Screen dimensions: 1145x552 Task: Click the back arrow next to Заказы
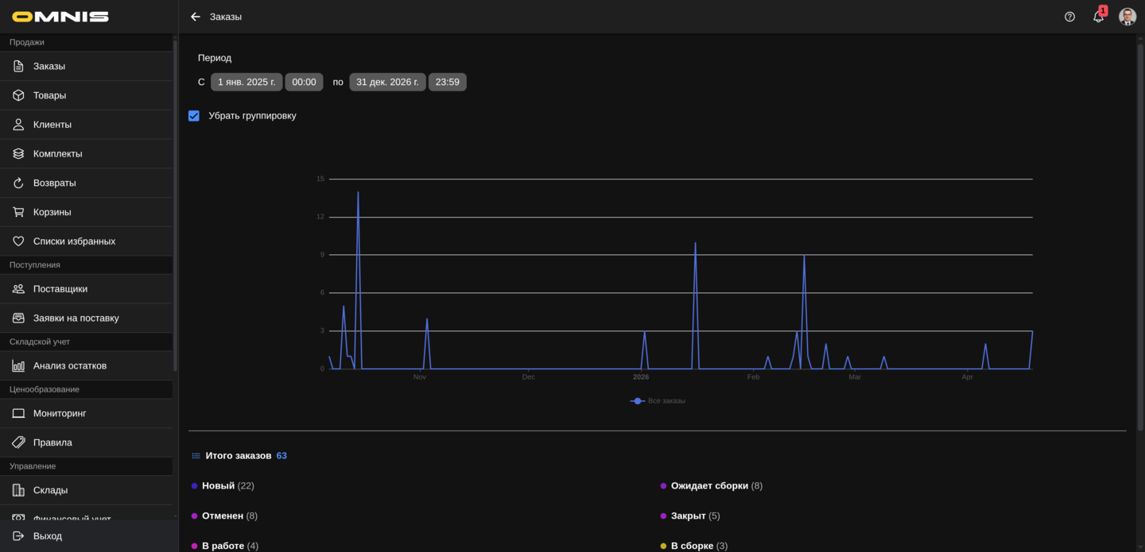[196, 17]
